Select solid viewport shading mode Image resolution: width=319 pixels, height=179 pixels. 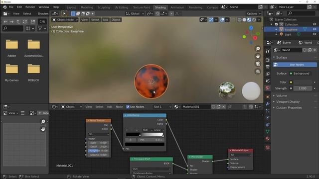(244, 20)
